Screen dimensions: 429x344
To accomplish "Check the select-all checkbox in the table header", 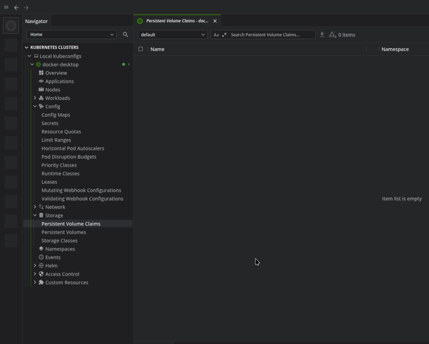I will point(140,49).
